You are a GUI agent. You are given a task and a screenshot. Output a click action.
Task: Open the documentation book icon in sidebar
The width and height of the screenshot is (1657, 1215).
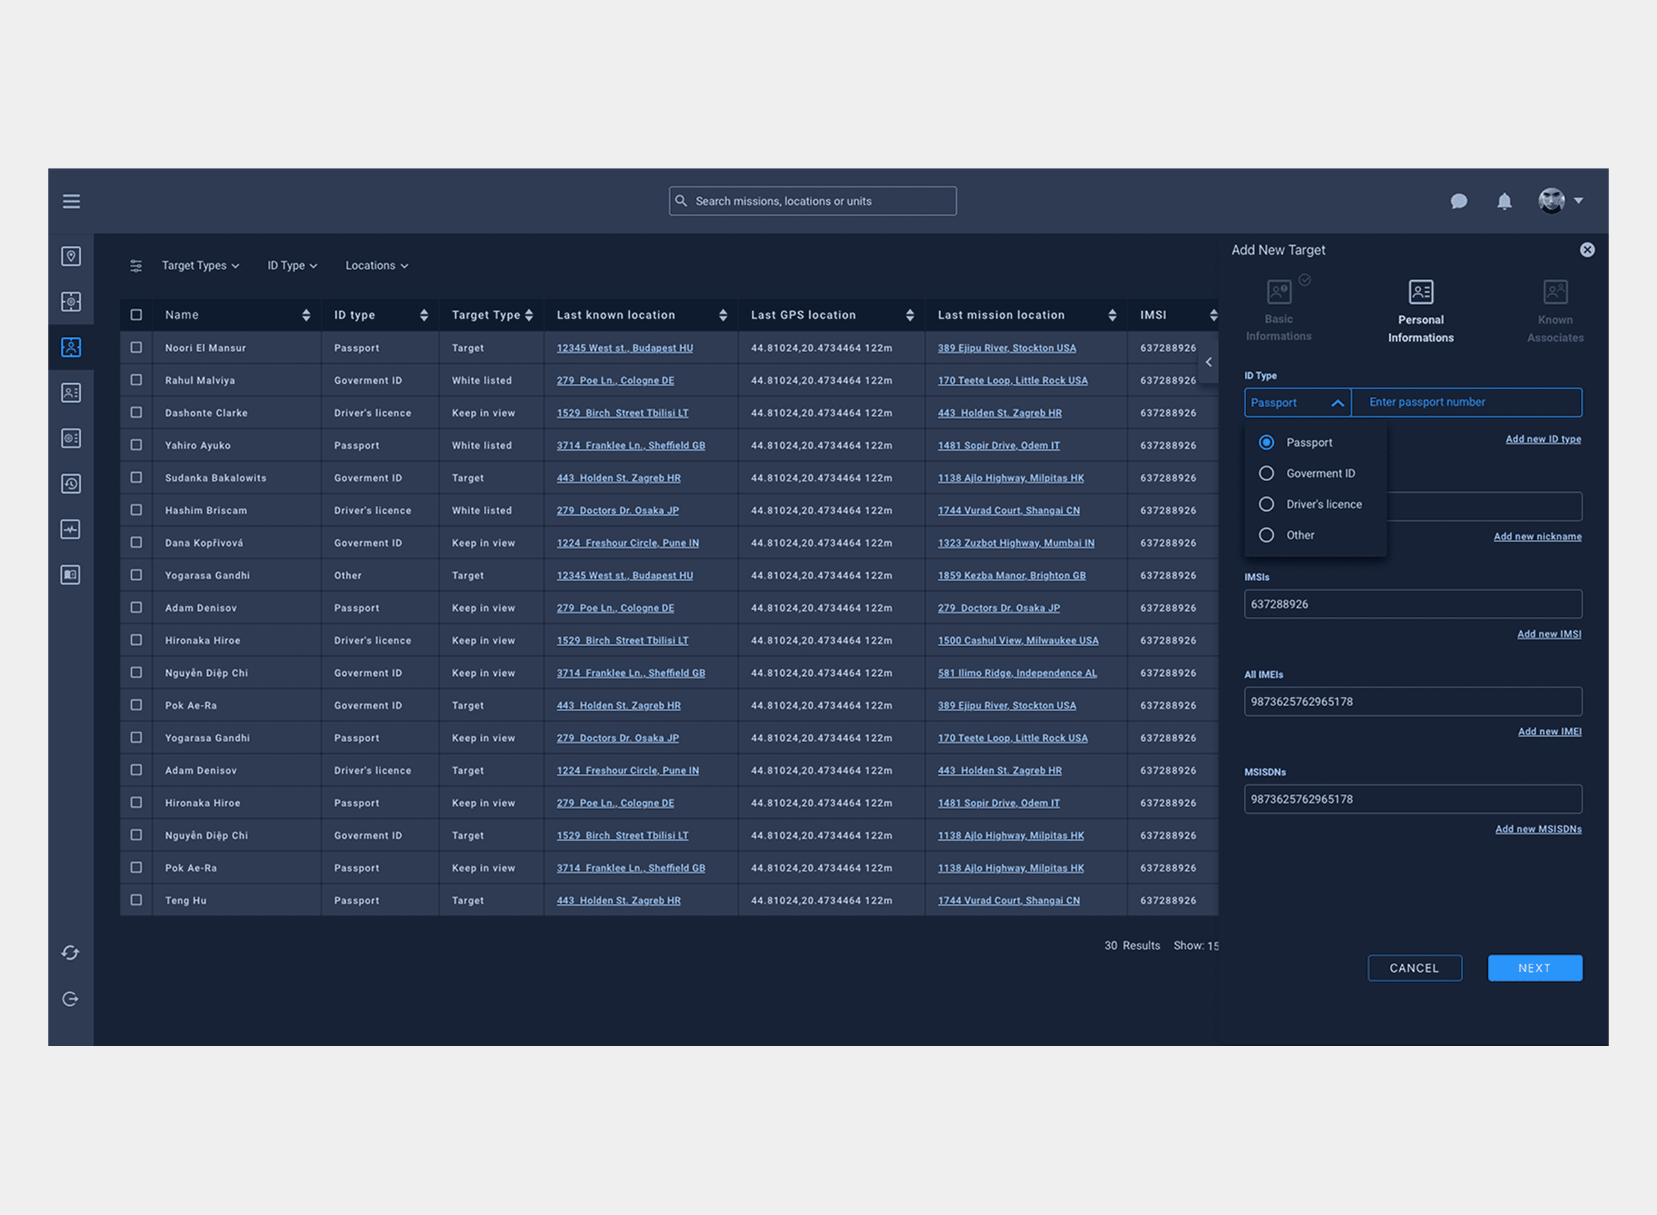(70, 574)
